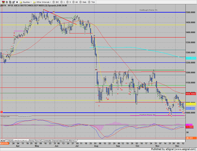Click the IDC symbol label
This screenshot has height=151, width=197.
pyautogui.click(x=57, y=2)
